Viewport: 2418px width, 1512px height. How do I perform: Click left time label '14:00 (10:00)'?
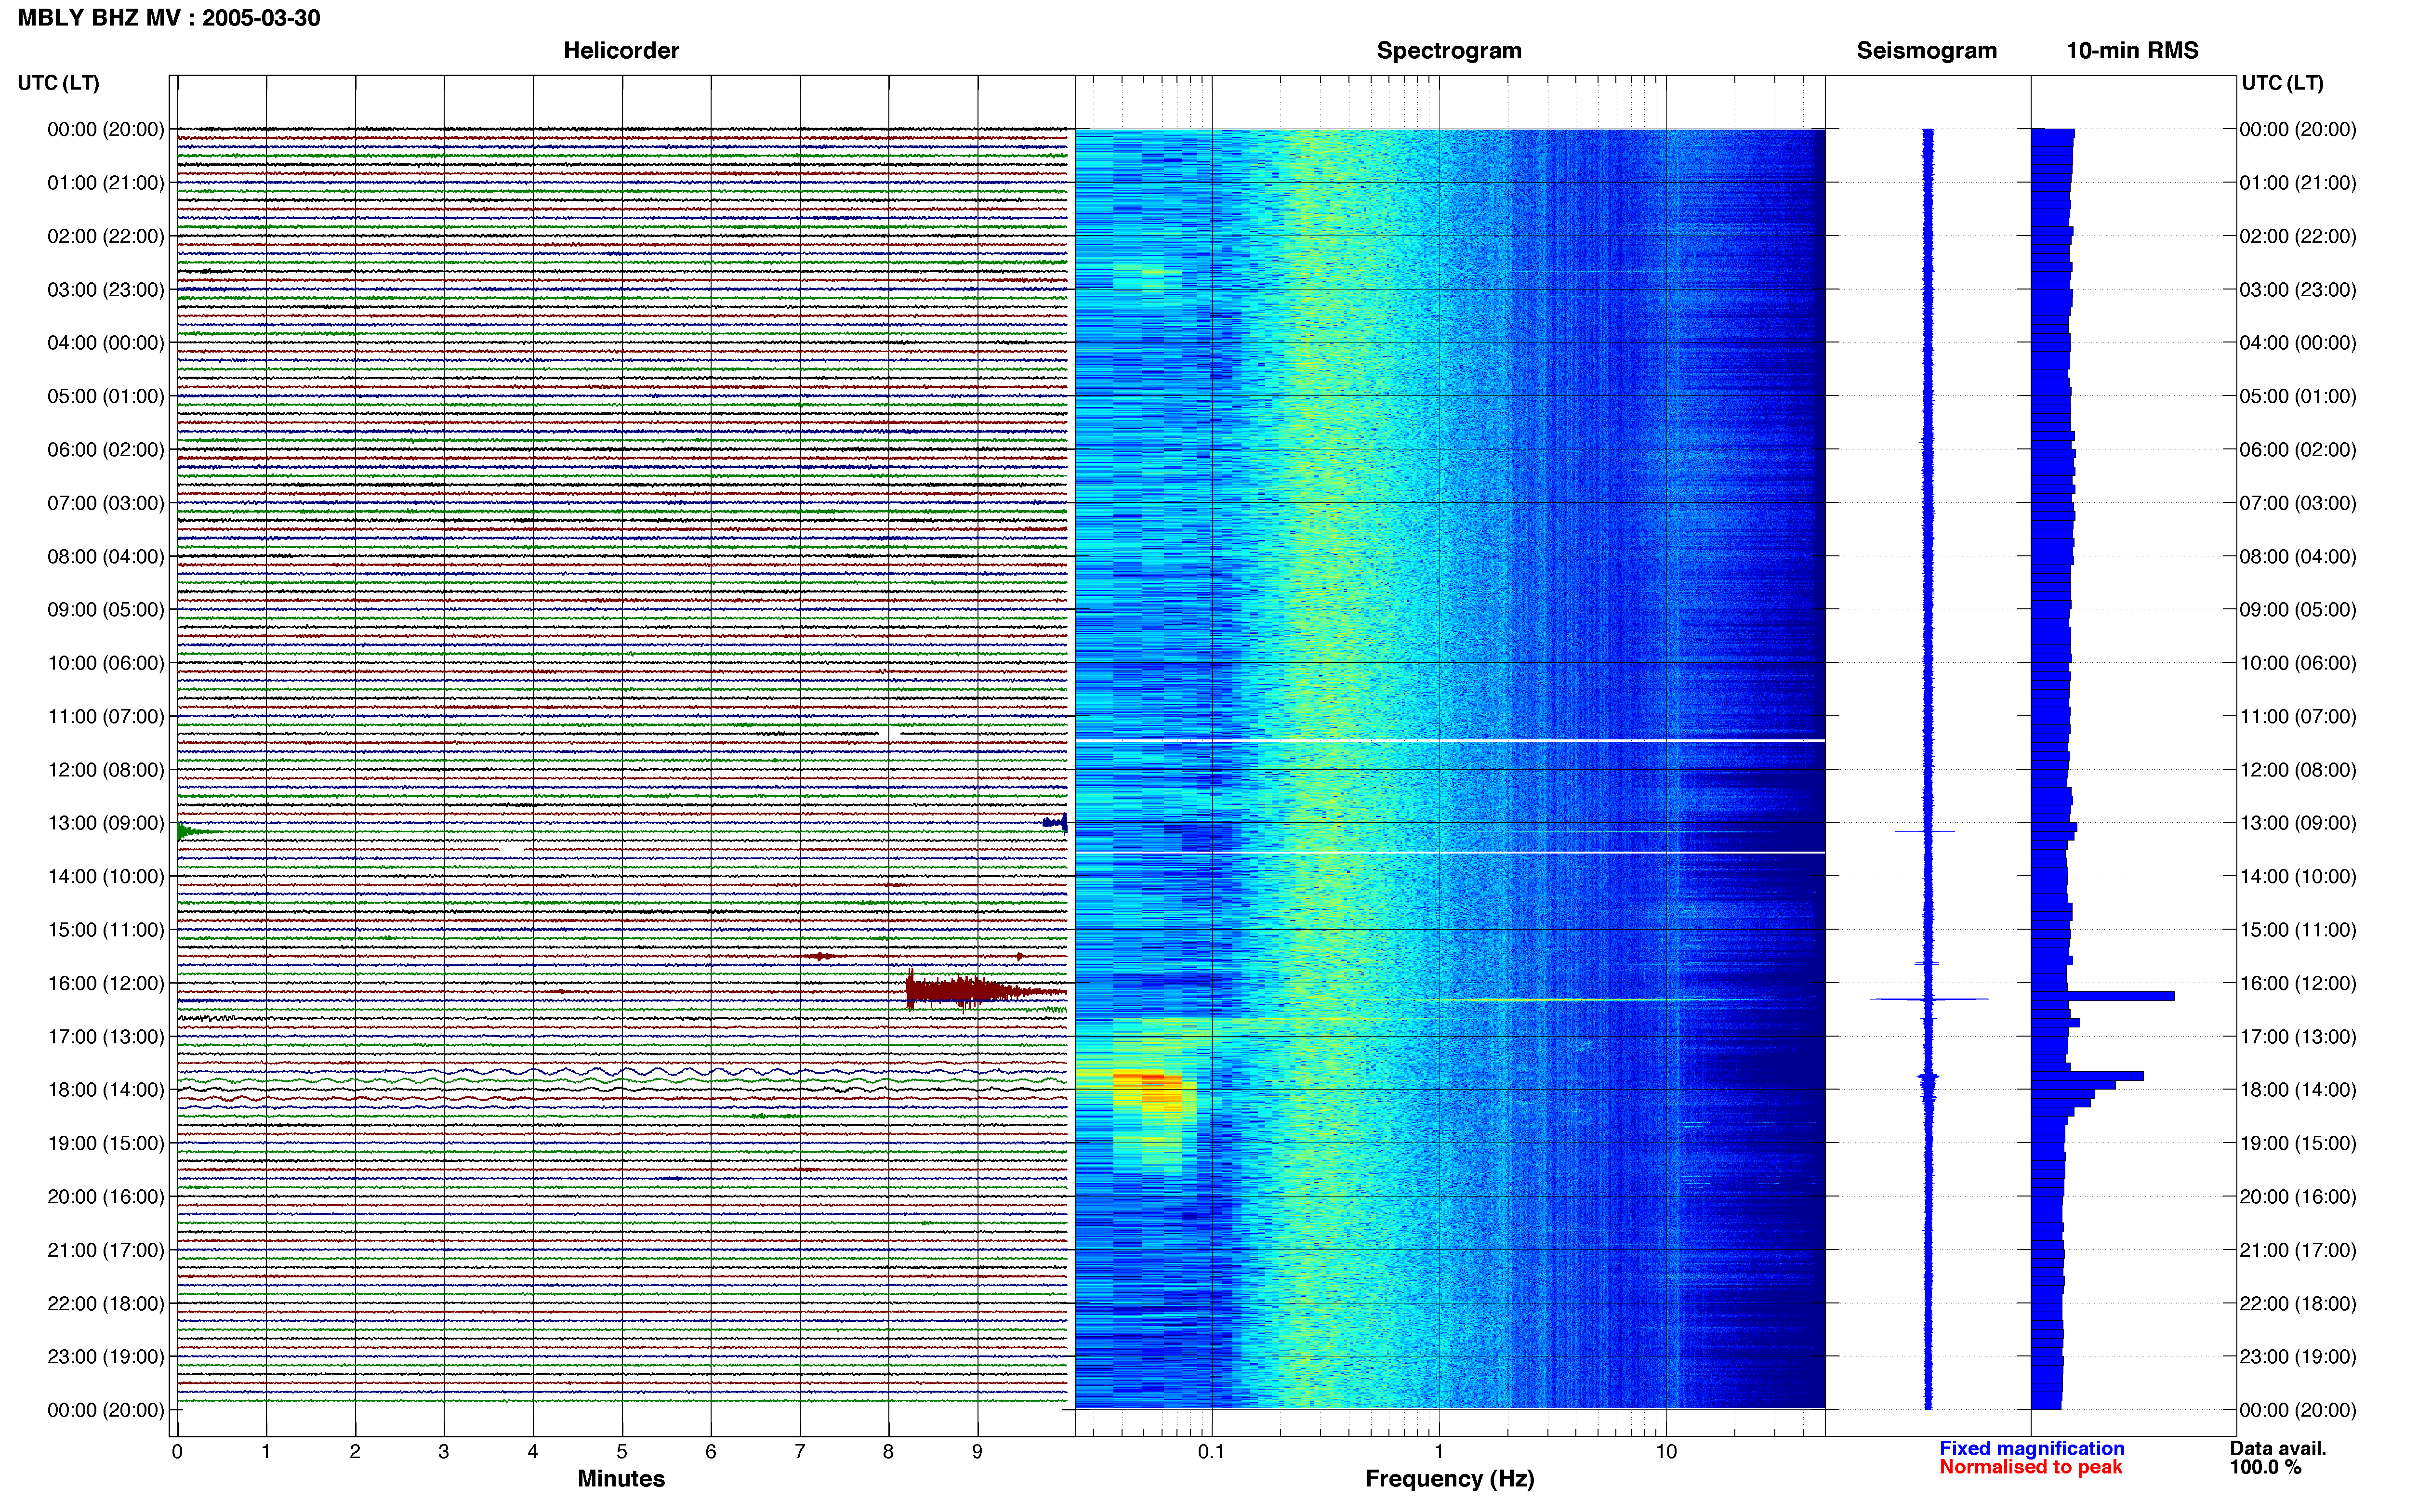click(106, 876)
